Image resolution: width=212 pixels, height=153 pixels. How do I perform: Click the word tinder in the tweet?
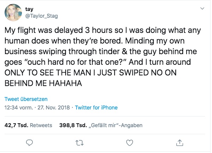[109, 51]
